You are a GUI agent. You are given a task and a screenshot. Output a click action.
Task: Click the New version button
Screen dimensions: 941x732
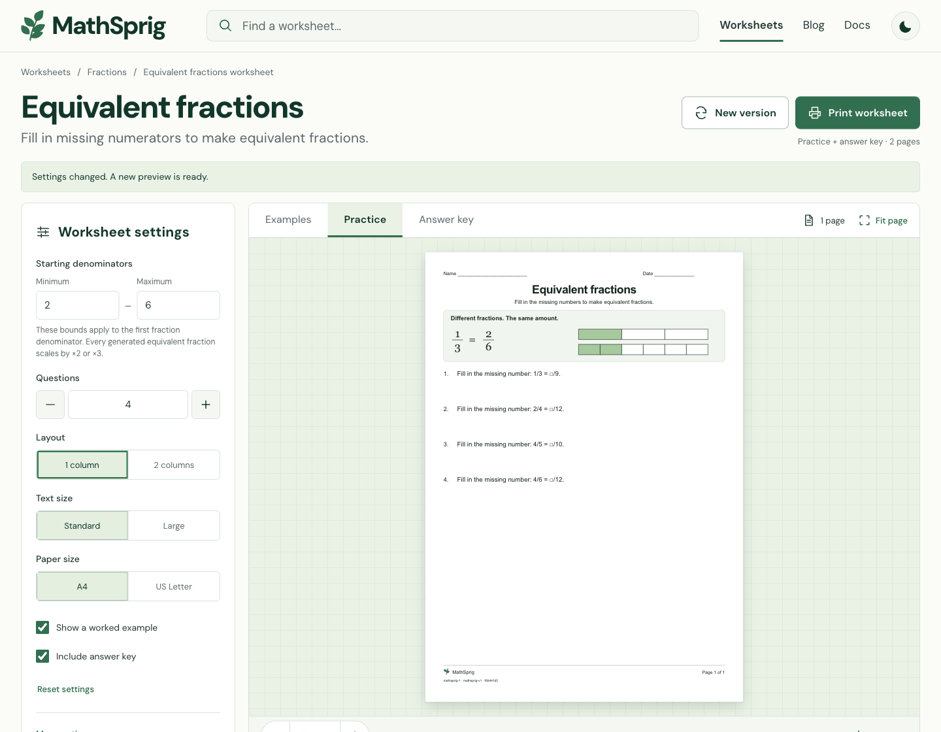pos(735,113)
